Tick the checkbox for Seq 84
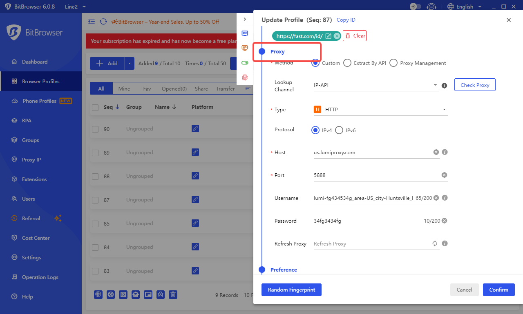This screenshot has height=314, width=523. tap(95, 247)
